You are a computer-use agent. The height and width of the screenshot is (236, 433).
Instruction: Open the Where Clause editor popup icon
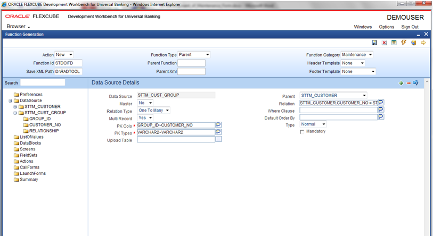click(381, 109)
